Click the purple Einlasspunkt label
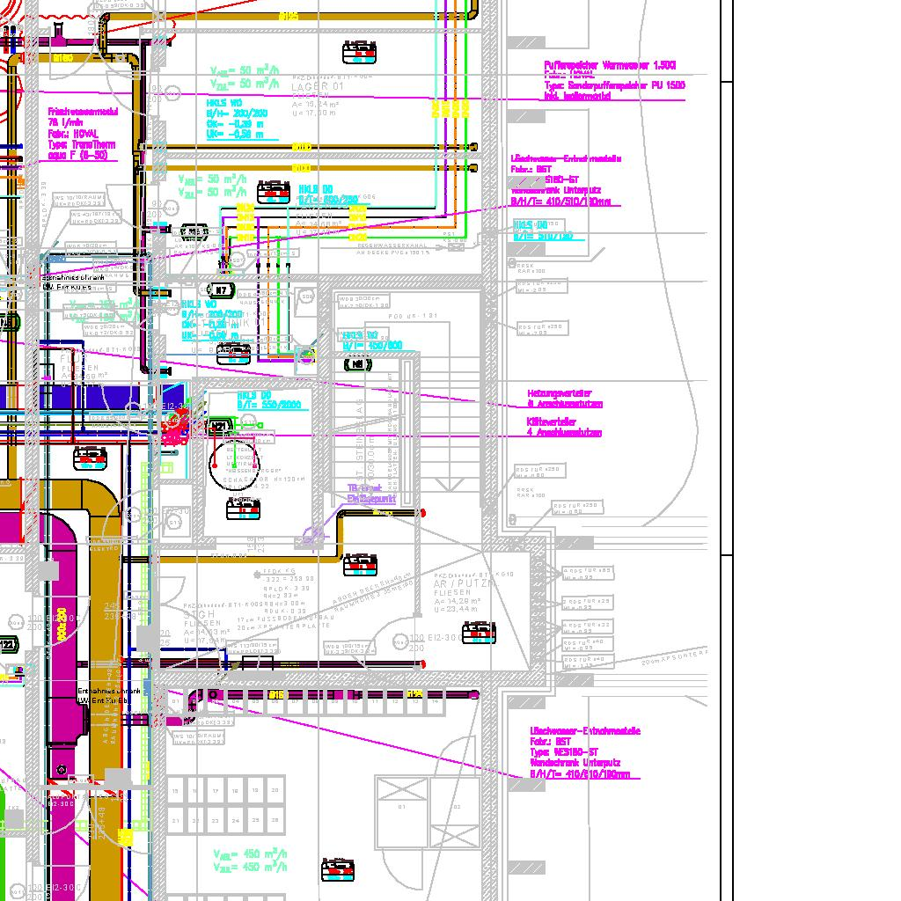 [x=370, y=494]
